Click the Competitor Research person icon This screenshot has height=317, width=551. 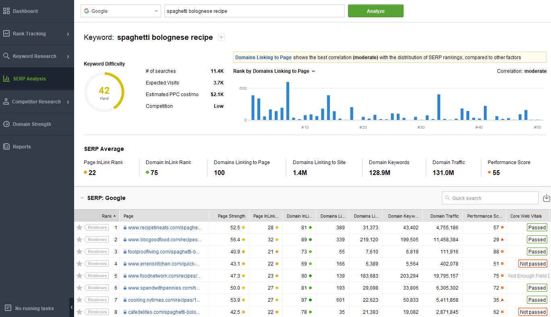6,102
